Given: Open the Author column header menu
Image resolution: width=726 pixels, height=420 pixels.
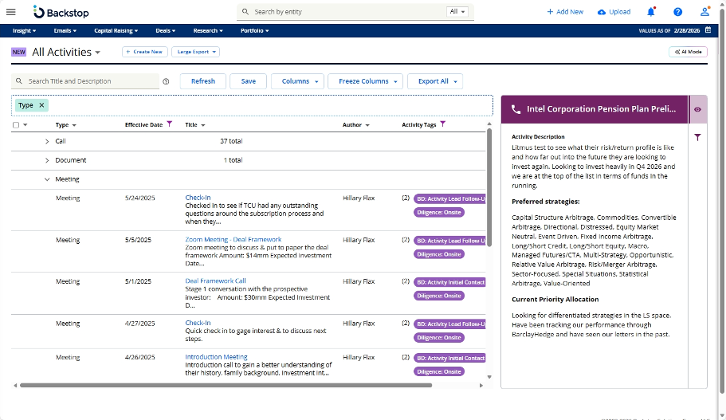Looking at the screenshot, I should coord(367,125).
